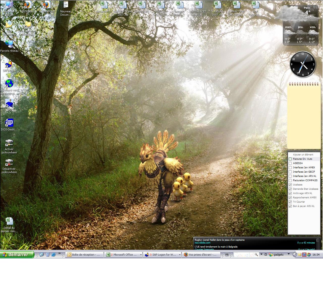Uncheck the Bon à payer ARVAL item

(x=290, y=206)
